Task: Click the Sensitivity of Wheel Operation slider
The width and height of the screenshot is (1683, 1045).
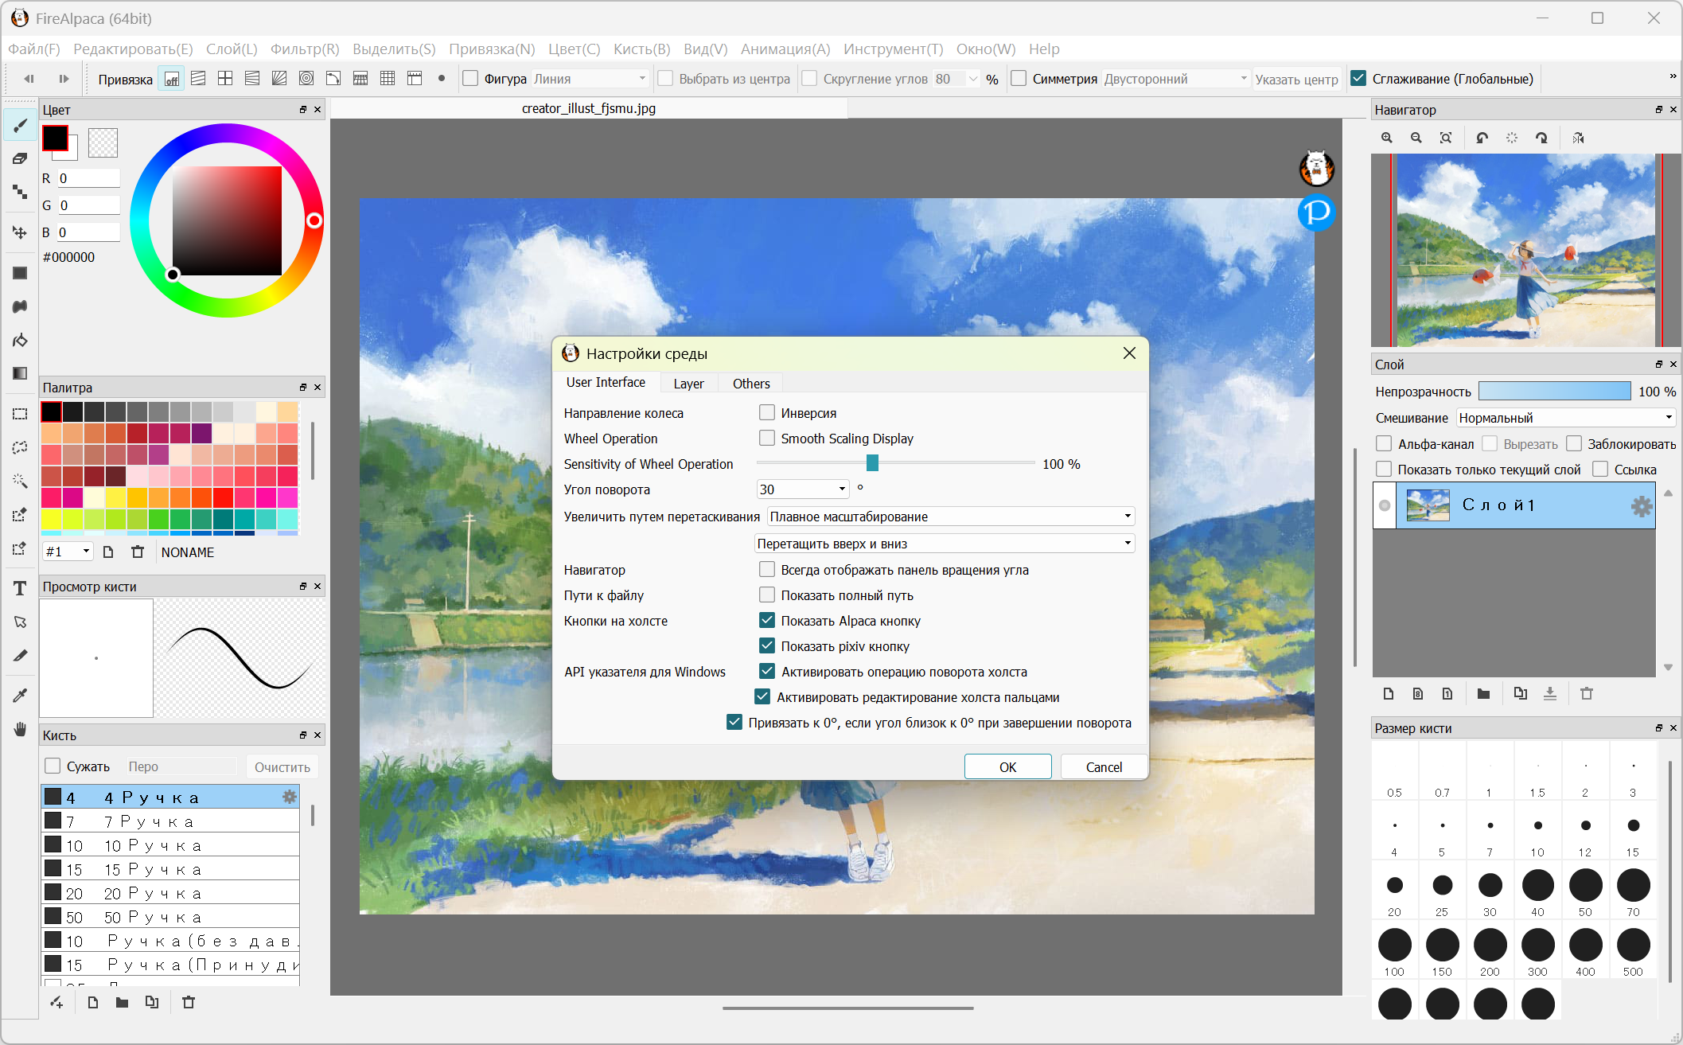Action: tap(872, 463)
